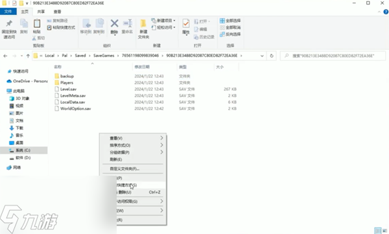Viewport: 389px width, 234px height.
Task: Expand the 分组依据(P) submenu
Action: [161, 152]
